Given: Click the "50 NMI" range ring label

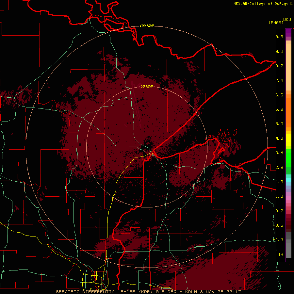Looking at the screenshot, I should (x=147, y=86).
